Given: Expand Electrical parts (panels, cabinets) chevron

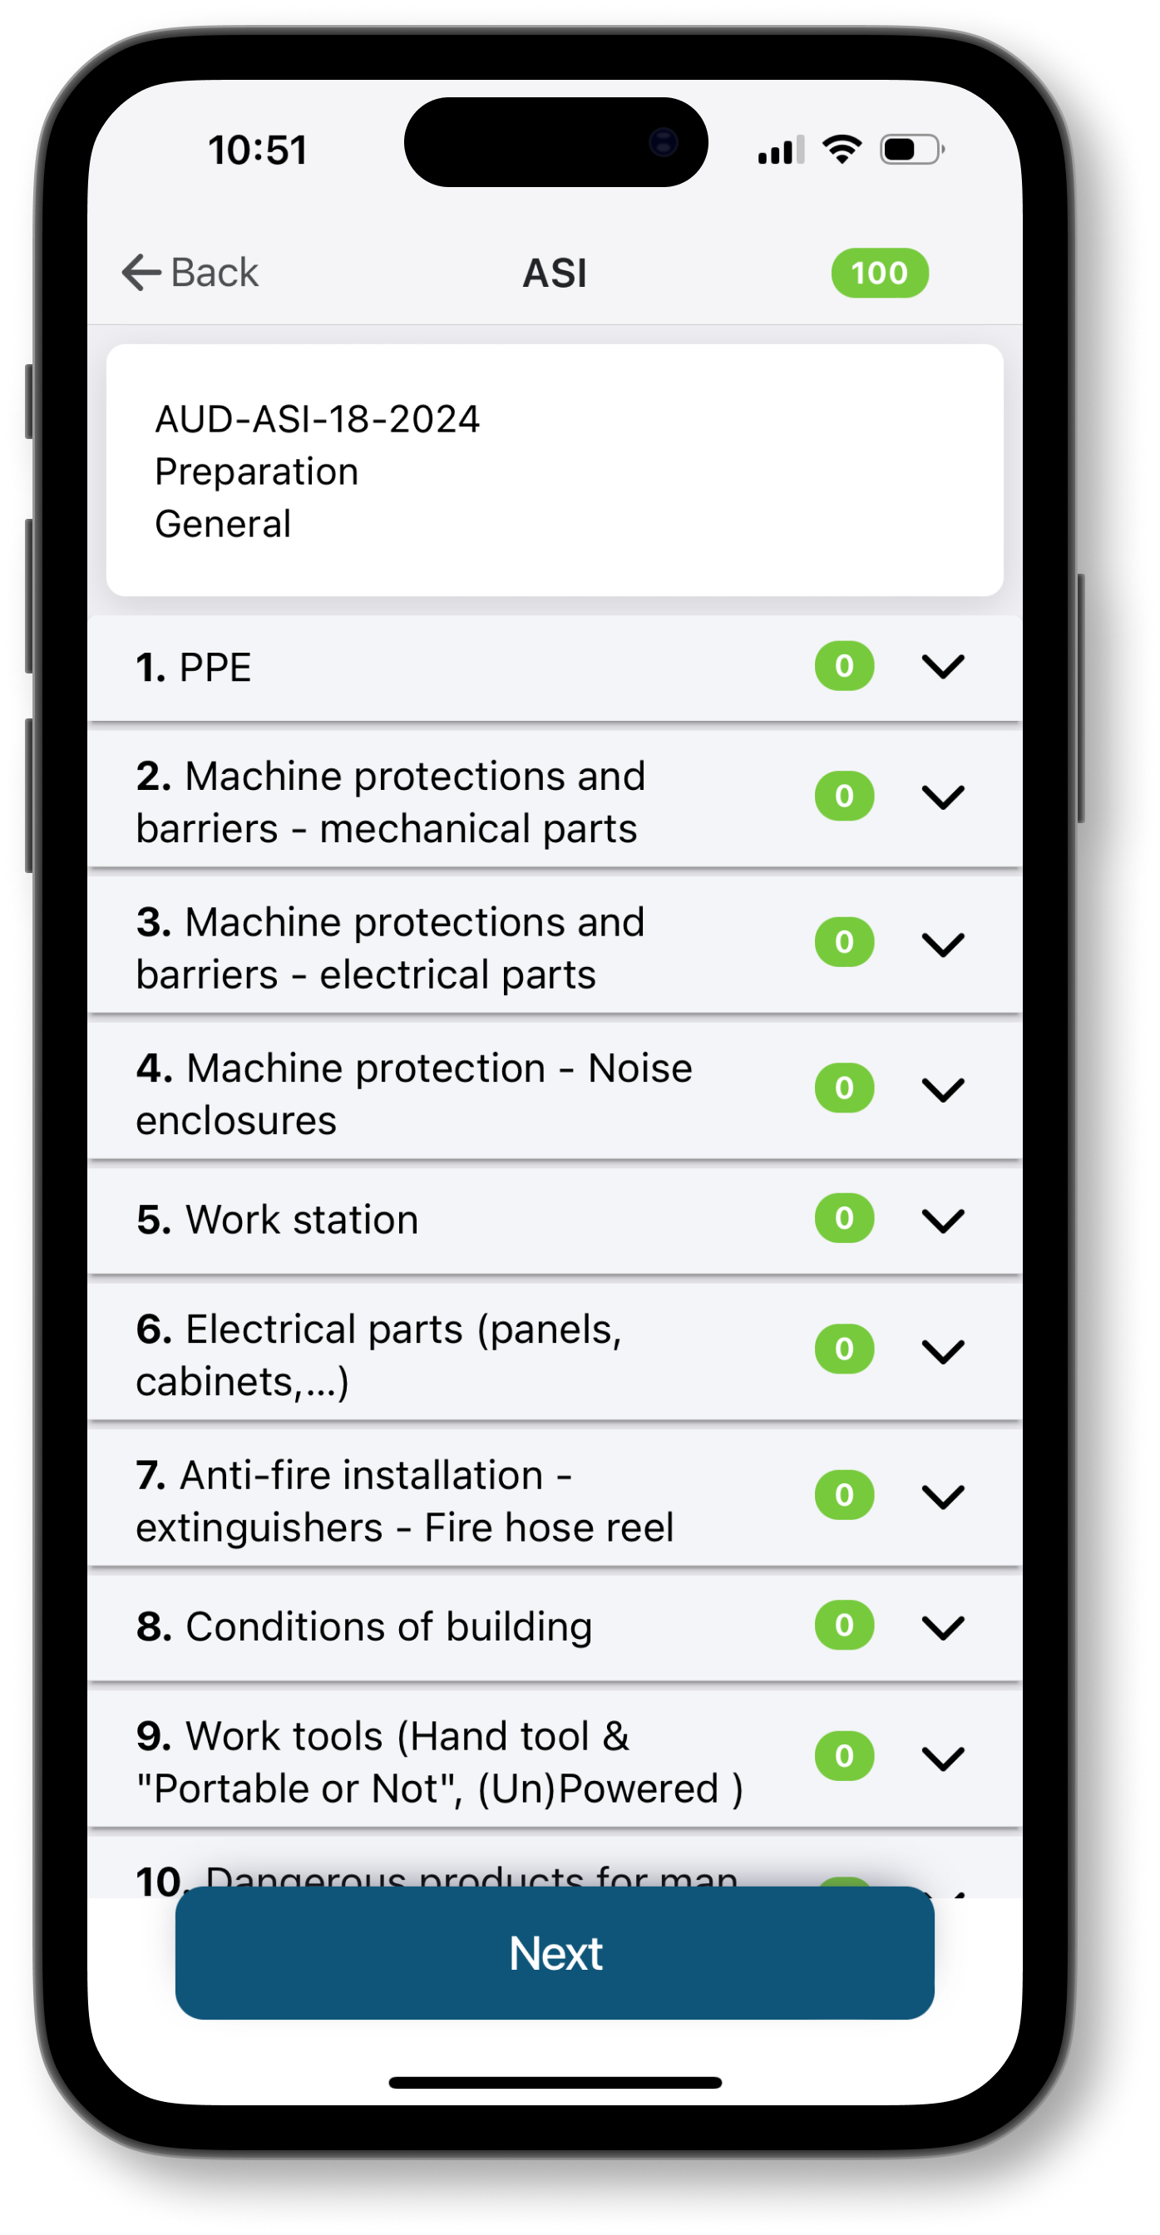Looking at the screenshot, I should (x=942, y=1351).
